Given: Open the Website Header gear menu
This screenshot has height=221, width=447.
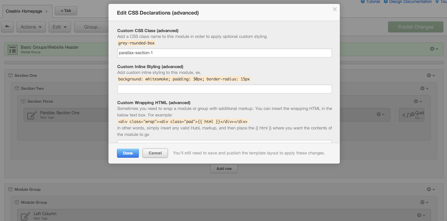Looking at the screenshot, I should (434, 49).
